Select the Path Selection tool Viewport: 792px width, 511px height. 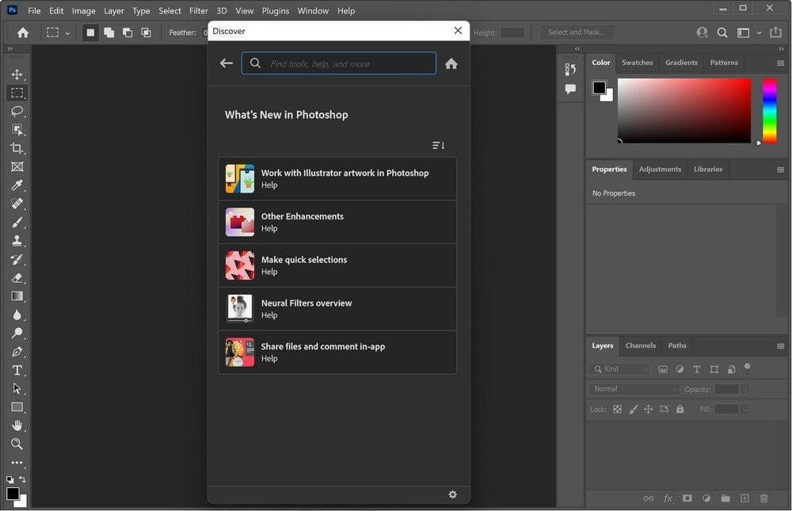click(17, 389)
